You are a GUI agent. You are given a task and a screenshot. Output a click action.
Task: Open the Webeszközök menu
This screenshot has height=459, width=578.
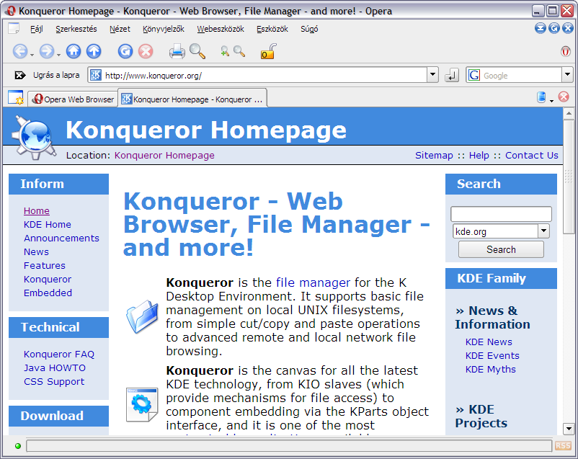[221, 29]
